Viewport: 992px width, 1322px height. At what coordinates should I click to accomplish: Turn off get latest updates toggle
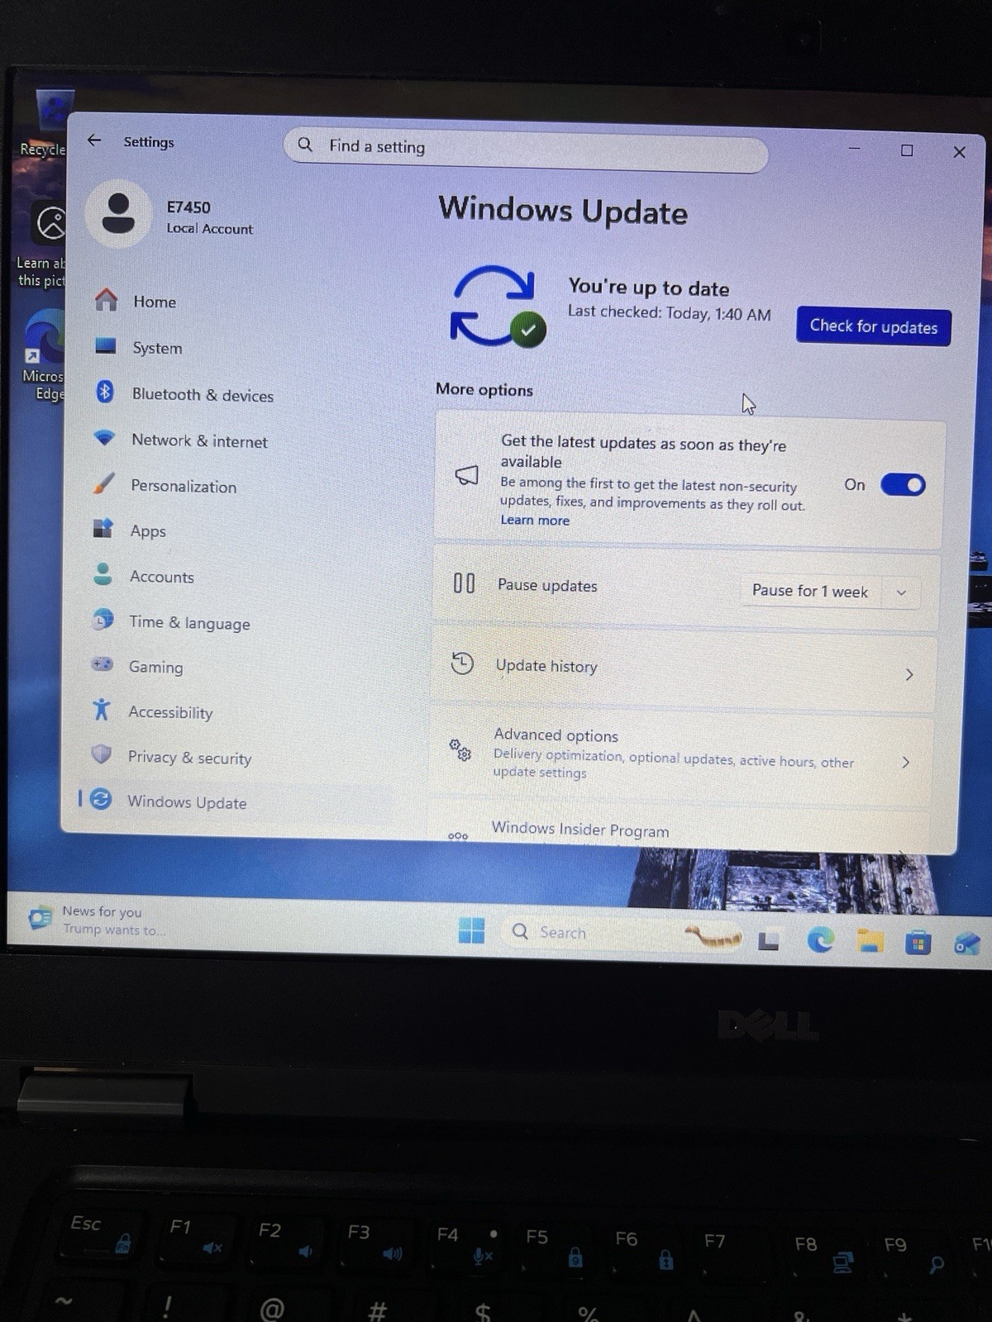pyautogui.click(x=903, y=485)
